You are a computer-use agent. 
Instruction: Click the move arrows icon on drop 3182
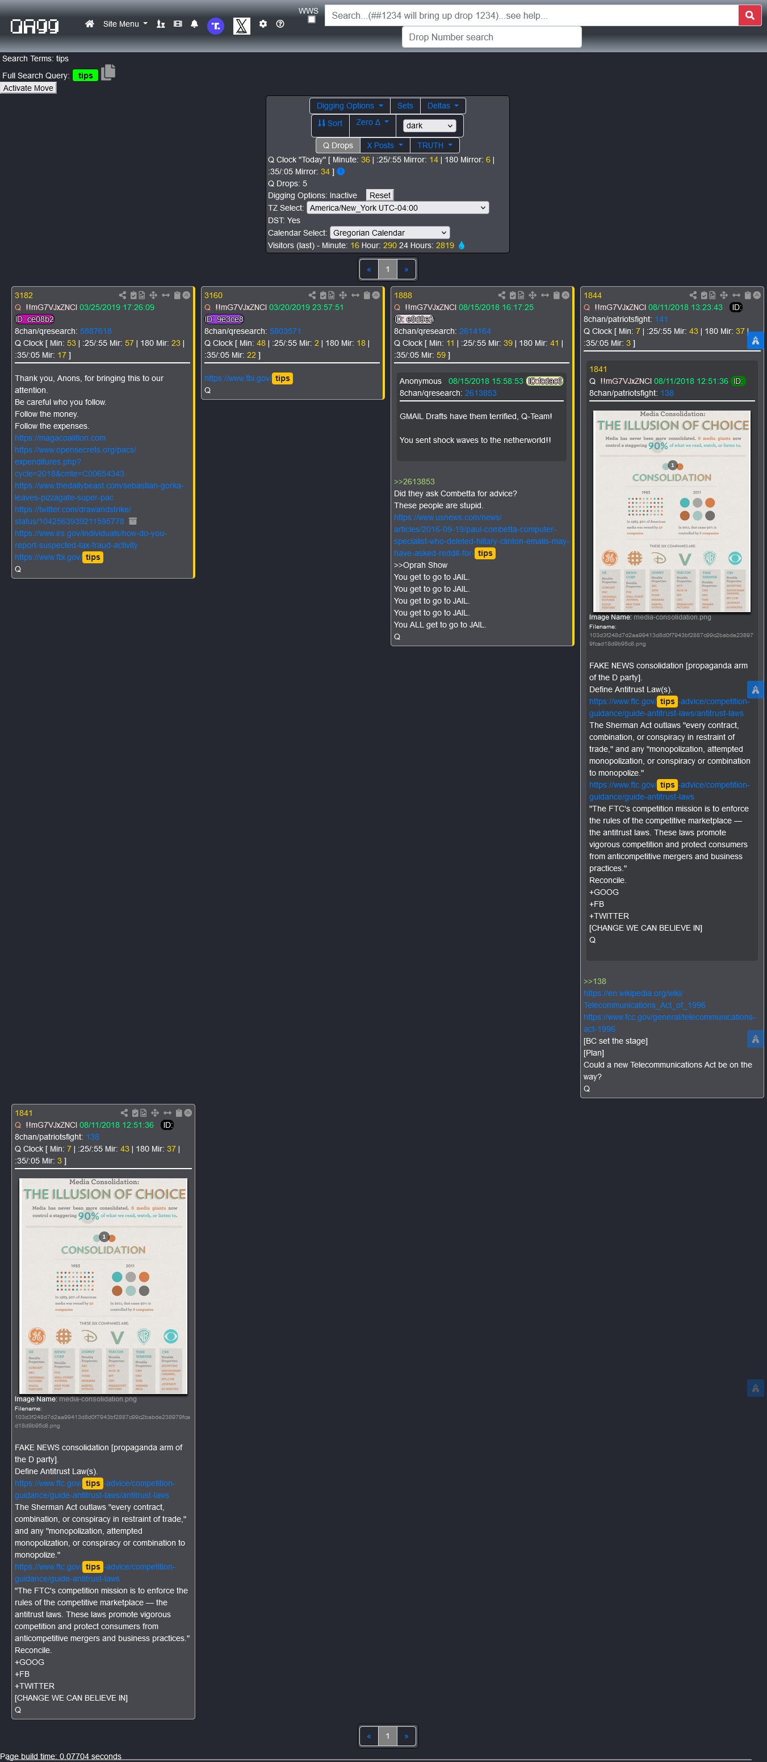(x=153, y=295)
